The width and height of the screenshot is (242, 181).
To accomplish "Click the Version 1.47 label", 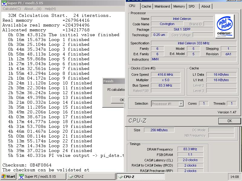I will click(x=227, y=112).
